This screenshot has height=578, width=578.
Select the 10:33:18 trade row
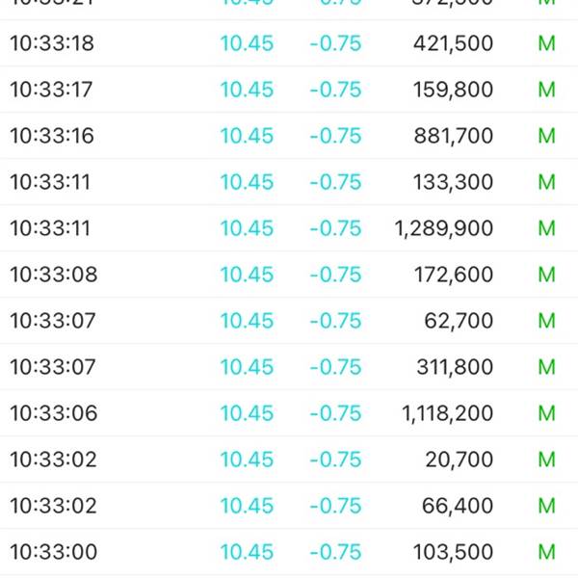pyautogui.click(x=289, y=43)
